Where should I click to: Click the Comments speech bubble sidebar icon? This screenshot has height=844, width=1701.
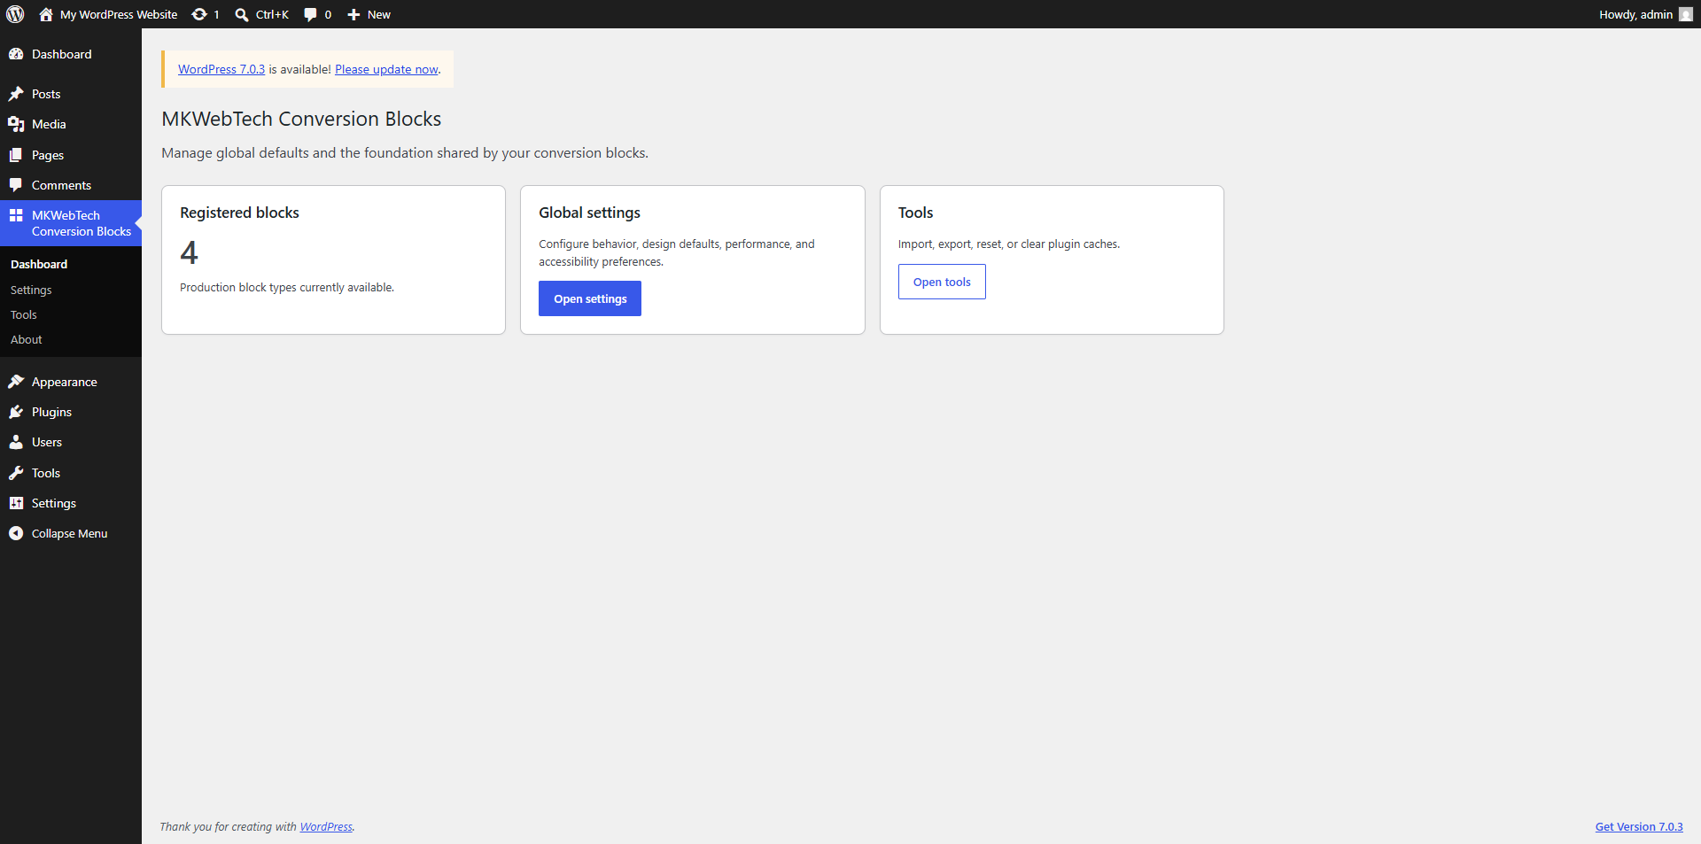coord(16,185)
